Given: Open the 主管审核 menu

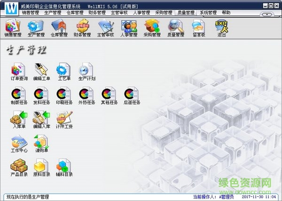Looking at the screenshot, I should (x=119, y=13).
